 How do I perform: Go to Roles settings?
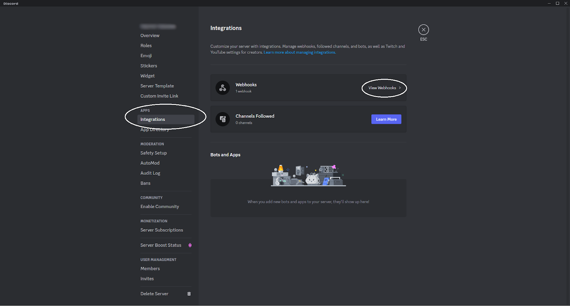tap(146, 46)
